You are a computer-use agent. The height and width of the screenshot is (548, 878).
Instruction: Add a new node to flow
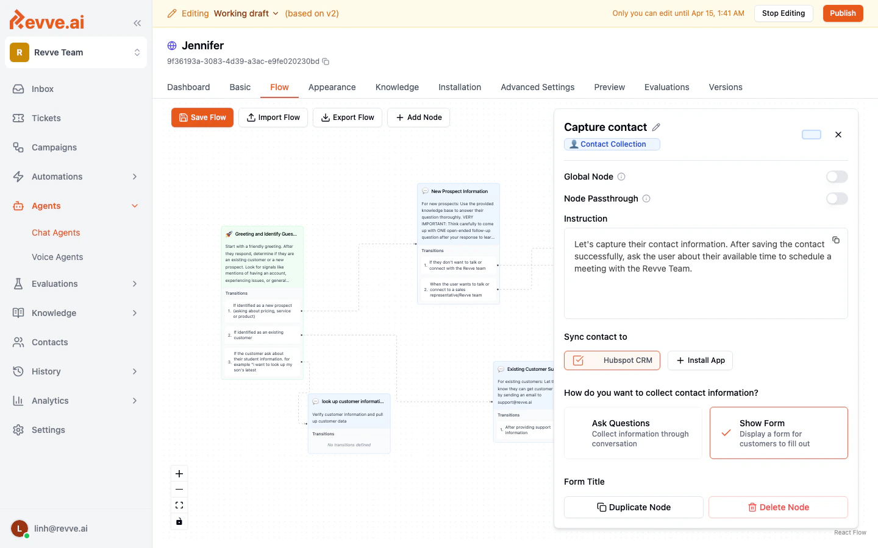point(419,118)
